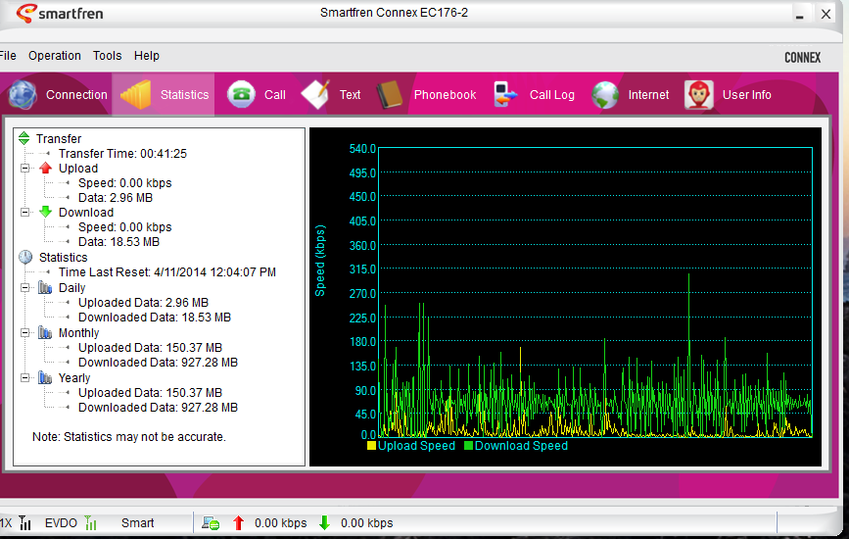The image size is (849, 539).
Task: Go to the Text tab label
Action: [x=350, y=95]
